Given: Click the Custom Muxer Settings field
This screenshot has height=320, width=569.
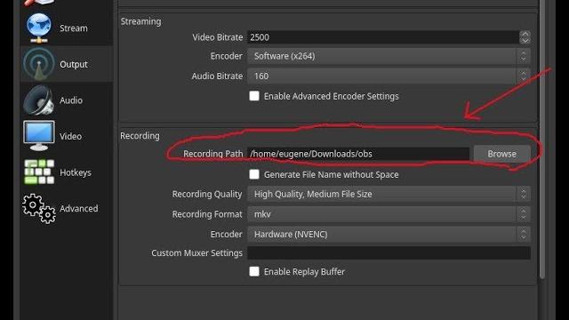Looking at the screenshot, I should click(x=389, y=252).
